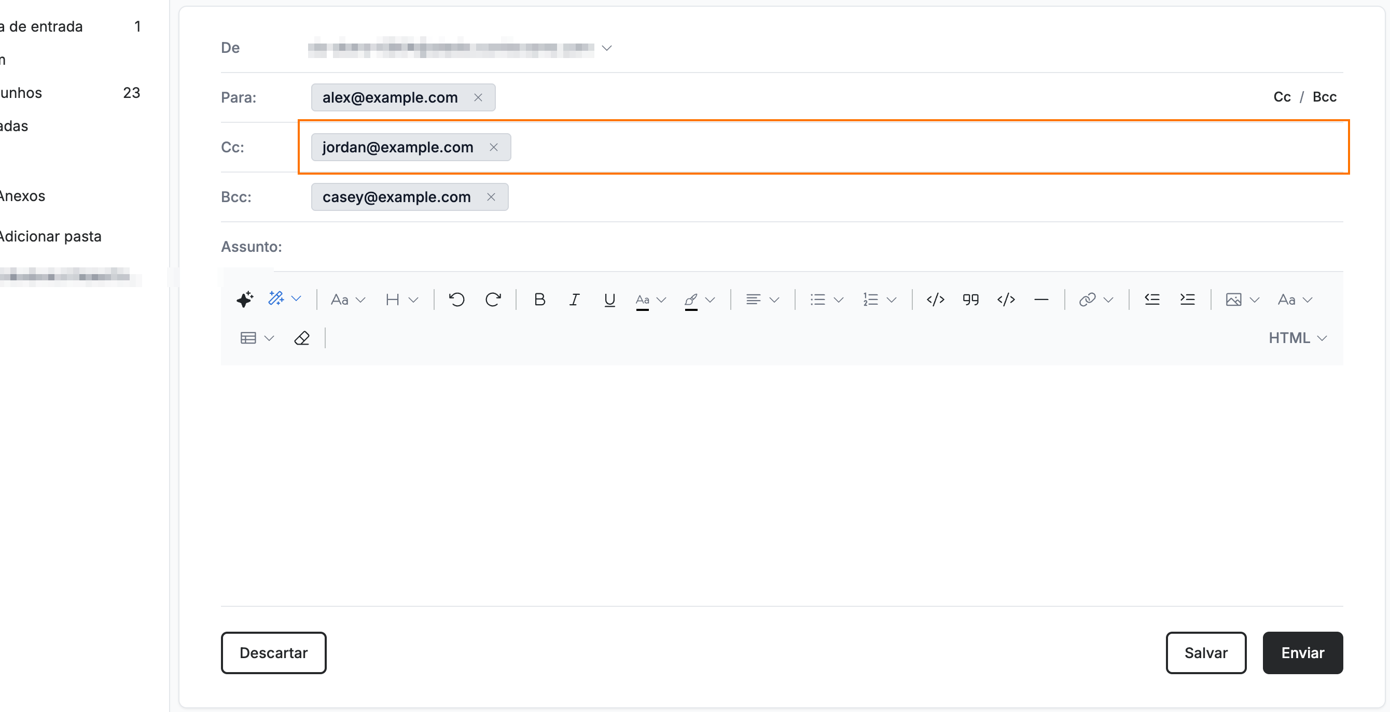1390x712 pixels.
Task: Click the insert link icon
Action: (x=1087, y=299)
